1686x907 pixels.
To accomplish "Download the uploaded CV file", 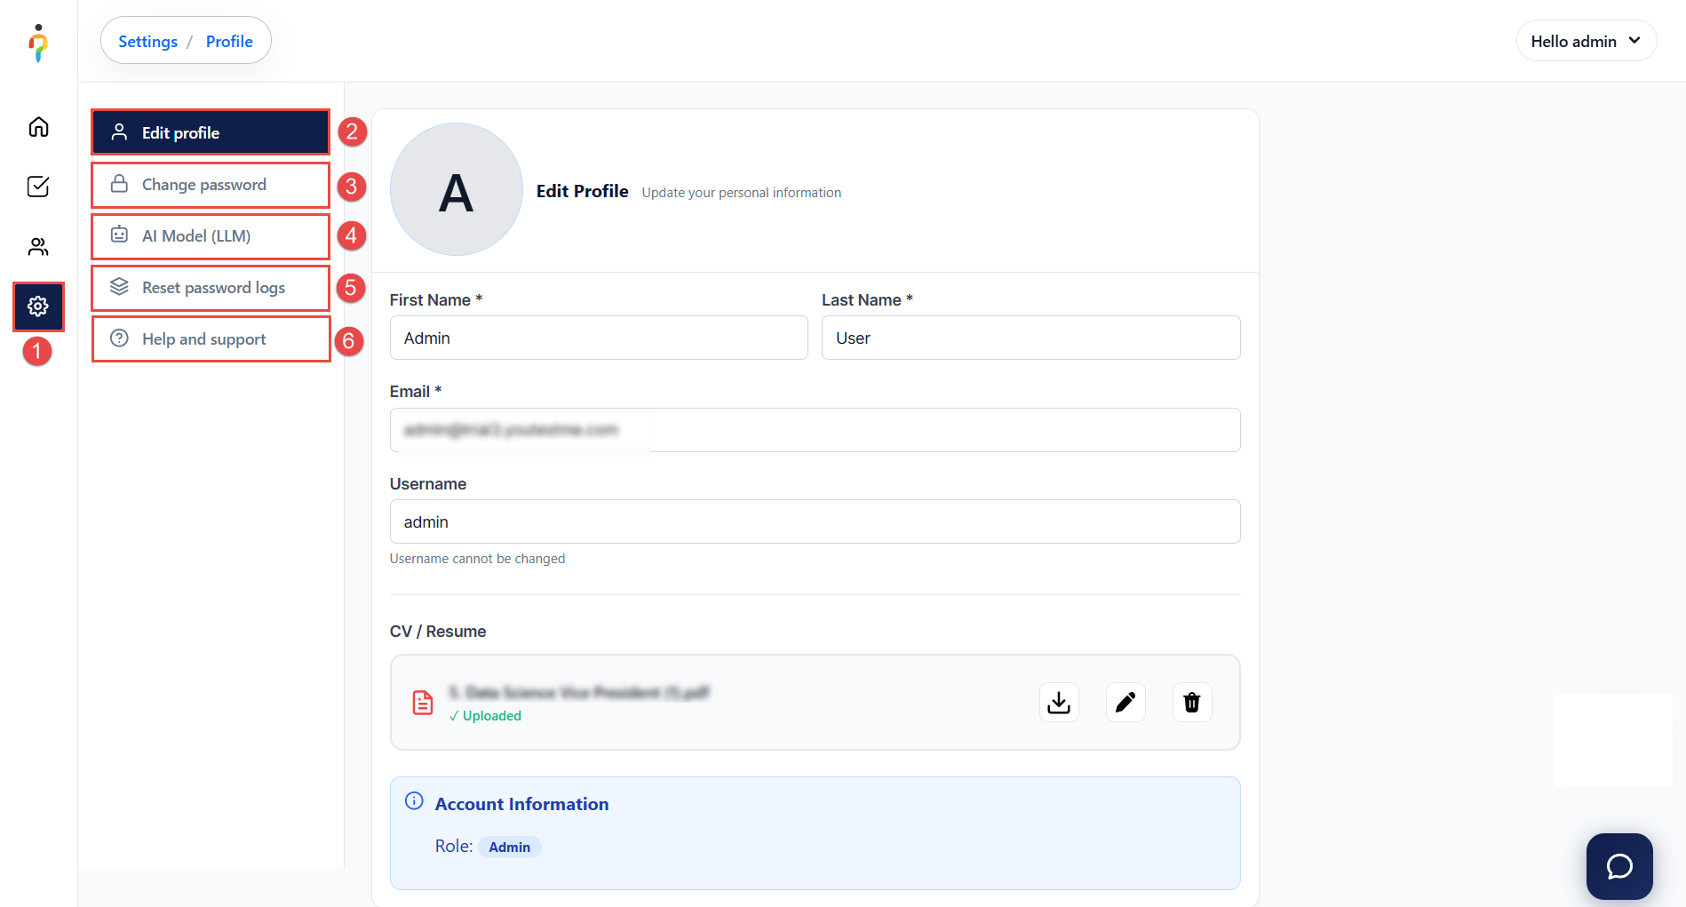I will point(1059,703).
